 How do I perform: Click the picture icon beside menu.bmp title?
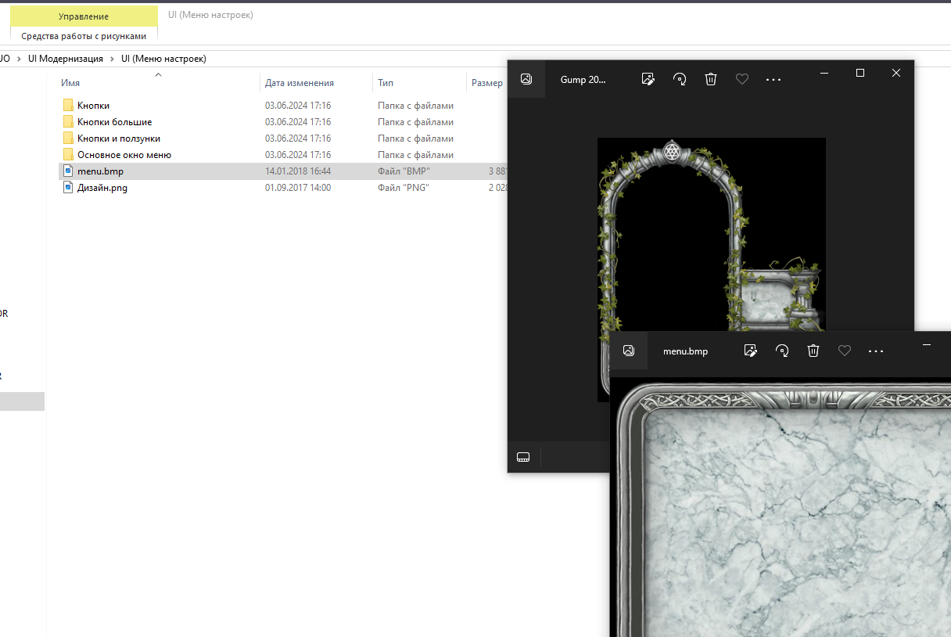(629, 351)
